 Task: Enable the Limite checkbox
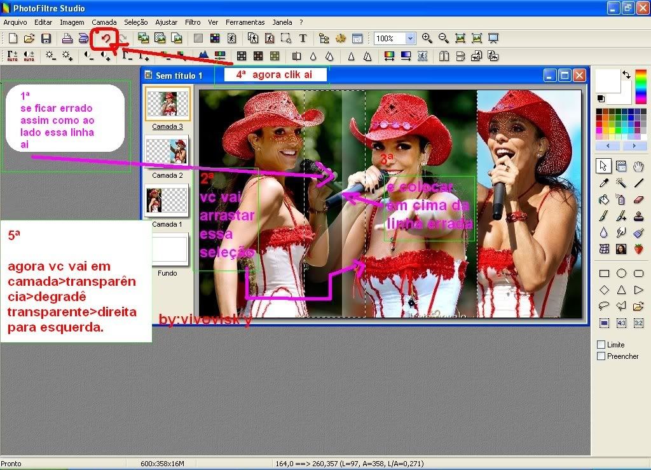[601, 345]
